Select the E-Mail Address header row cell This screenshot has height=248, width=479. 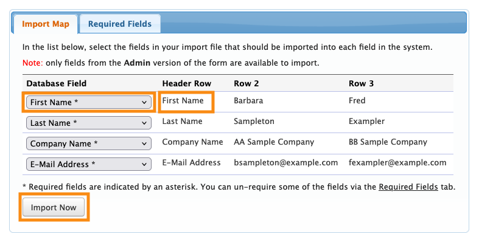tap(191, 163)
